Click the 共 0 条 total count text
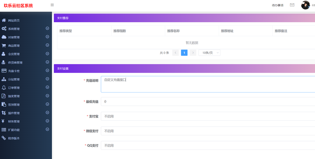 (164, 53)
